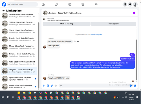Open Windows Task View
The height and width of the screenshot is (104, 141).
[x=13, y=97]
